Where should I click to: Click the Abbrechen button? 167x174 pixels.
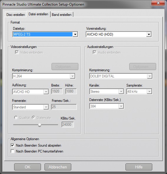[58, 167]
